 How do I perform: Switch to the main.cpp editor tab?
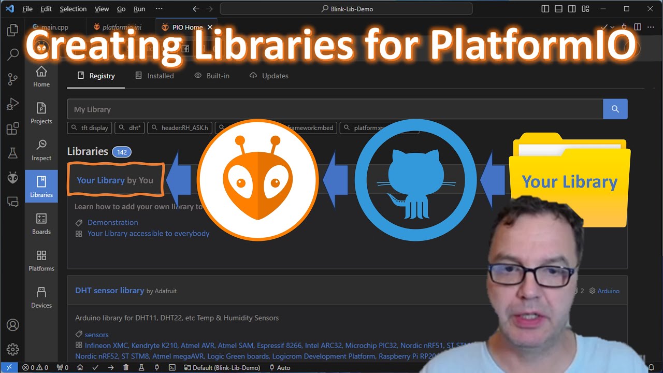pos(55,27)
